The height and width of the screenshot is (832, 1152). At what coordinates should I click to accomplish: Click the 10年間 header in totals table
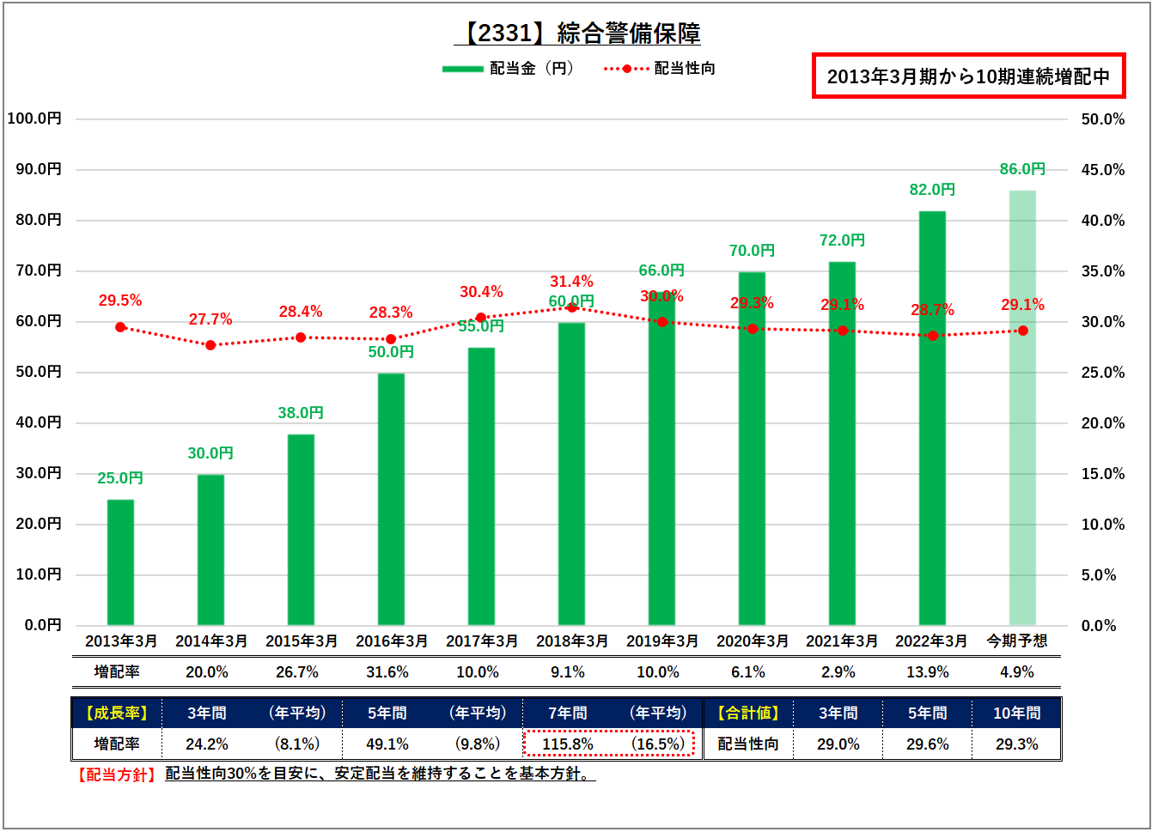pyautogui.click(x=1017, y=714)
